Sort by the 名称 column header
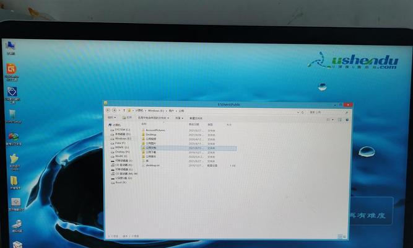This screenshot has height=248, width=413. click(144, 124)
